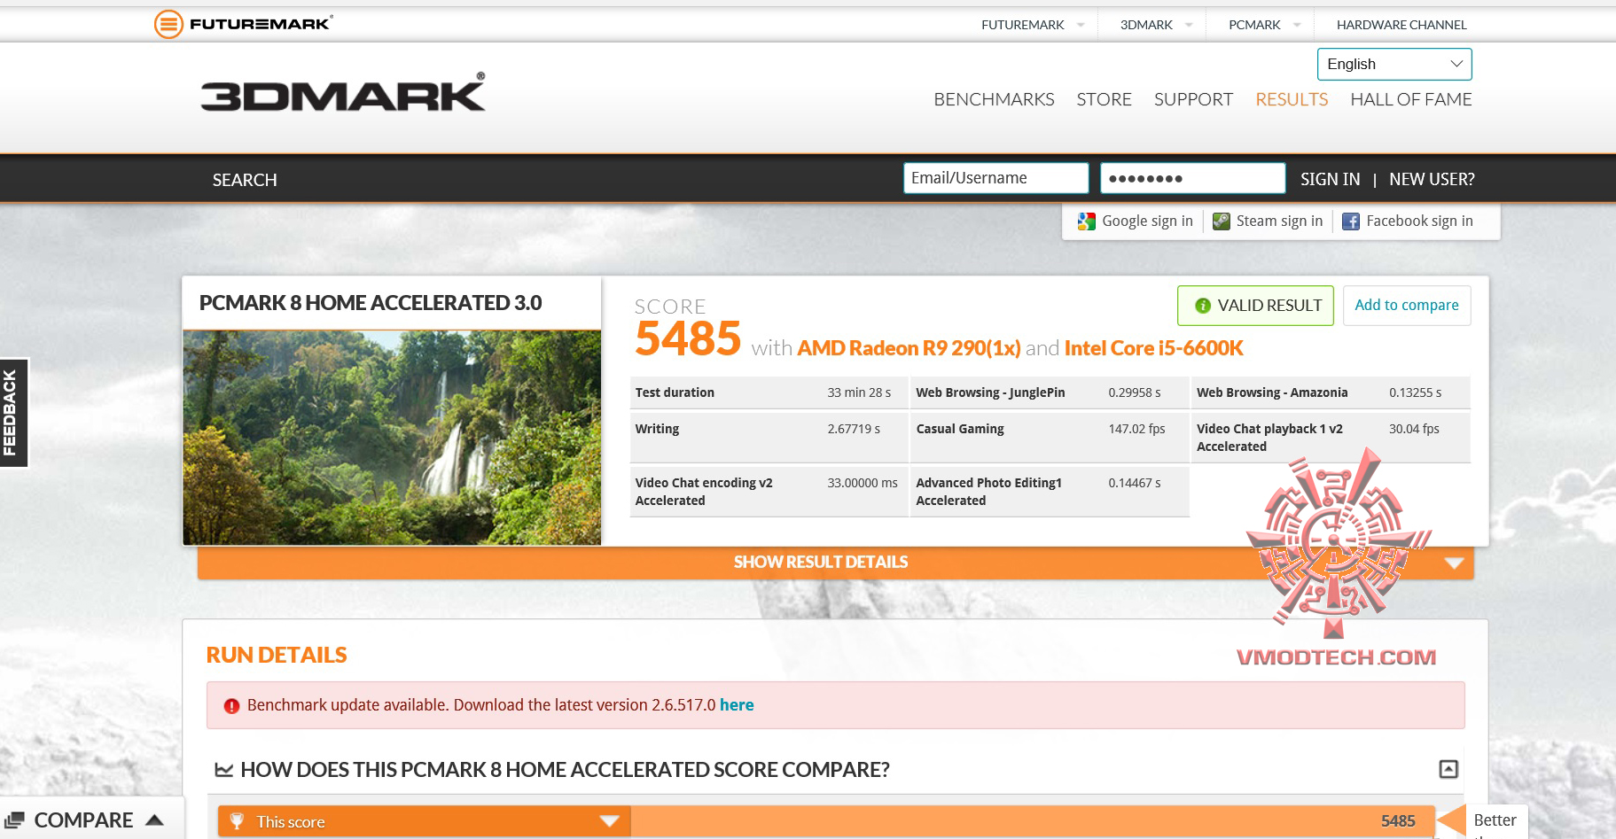Open the FUTUREMARK top menu
The height and width of the screenshot is (839, 1616).
coord(1022,25)
